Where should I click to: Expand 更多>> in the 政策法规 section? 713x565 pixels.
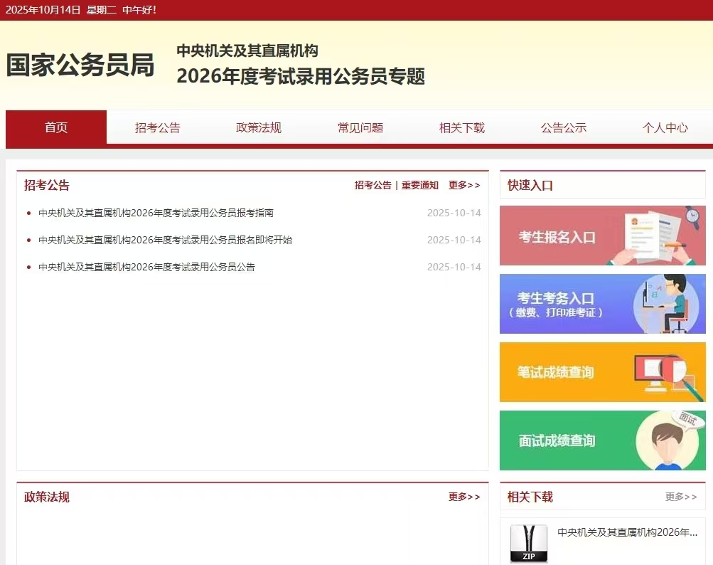click(x=463, y=497)
